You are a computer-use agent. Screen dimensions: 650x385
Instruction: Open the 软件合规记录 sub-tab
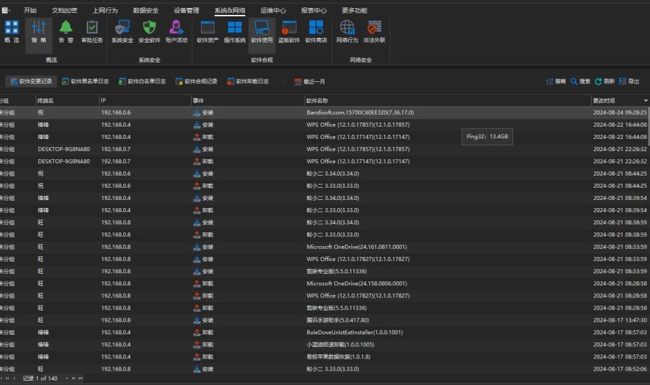click(196, 81)
